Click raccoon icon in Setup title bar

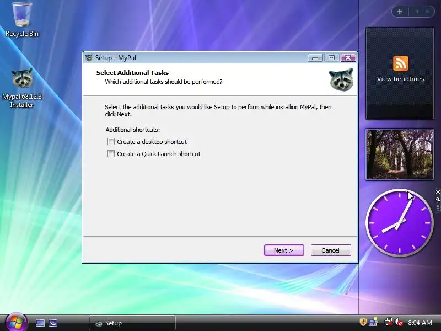pos(89,58)
